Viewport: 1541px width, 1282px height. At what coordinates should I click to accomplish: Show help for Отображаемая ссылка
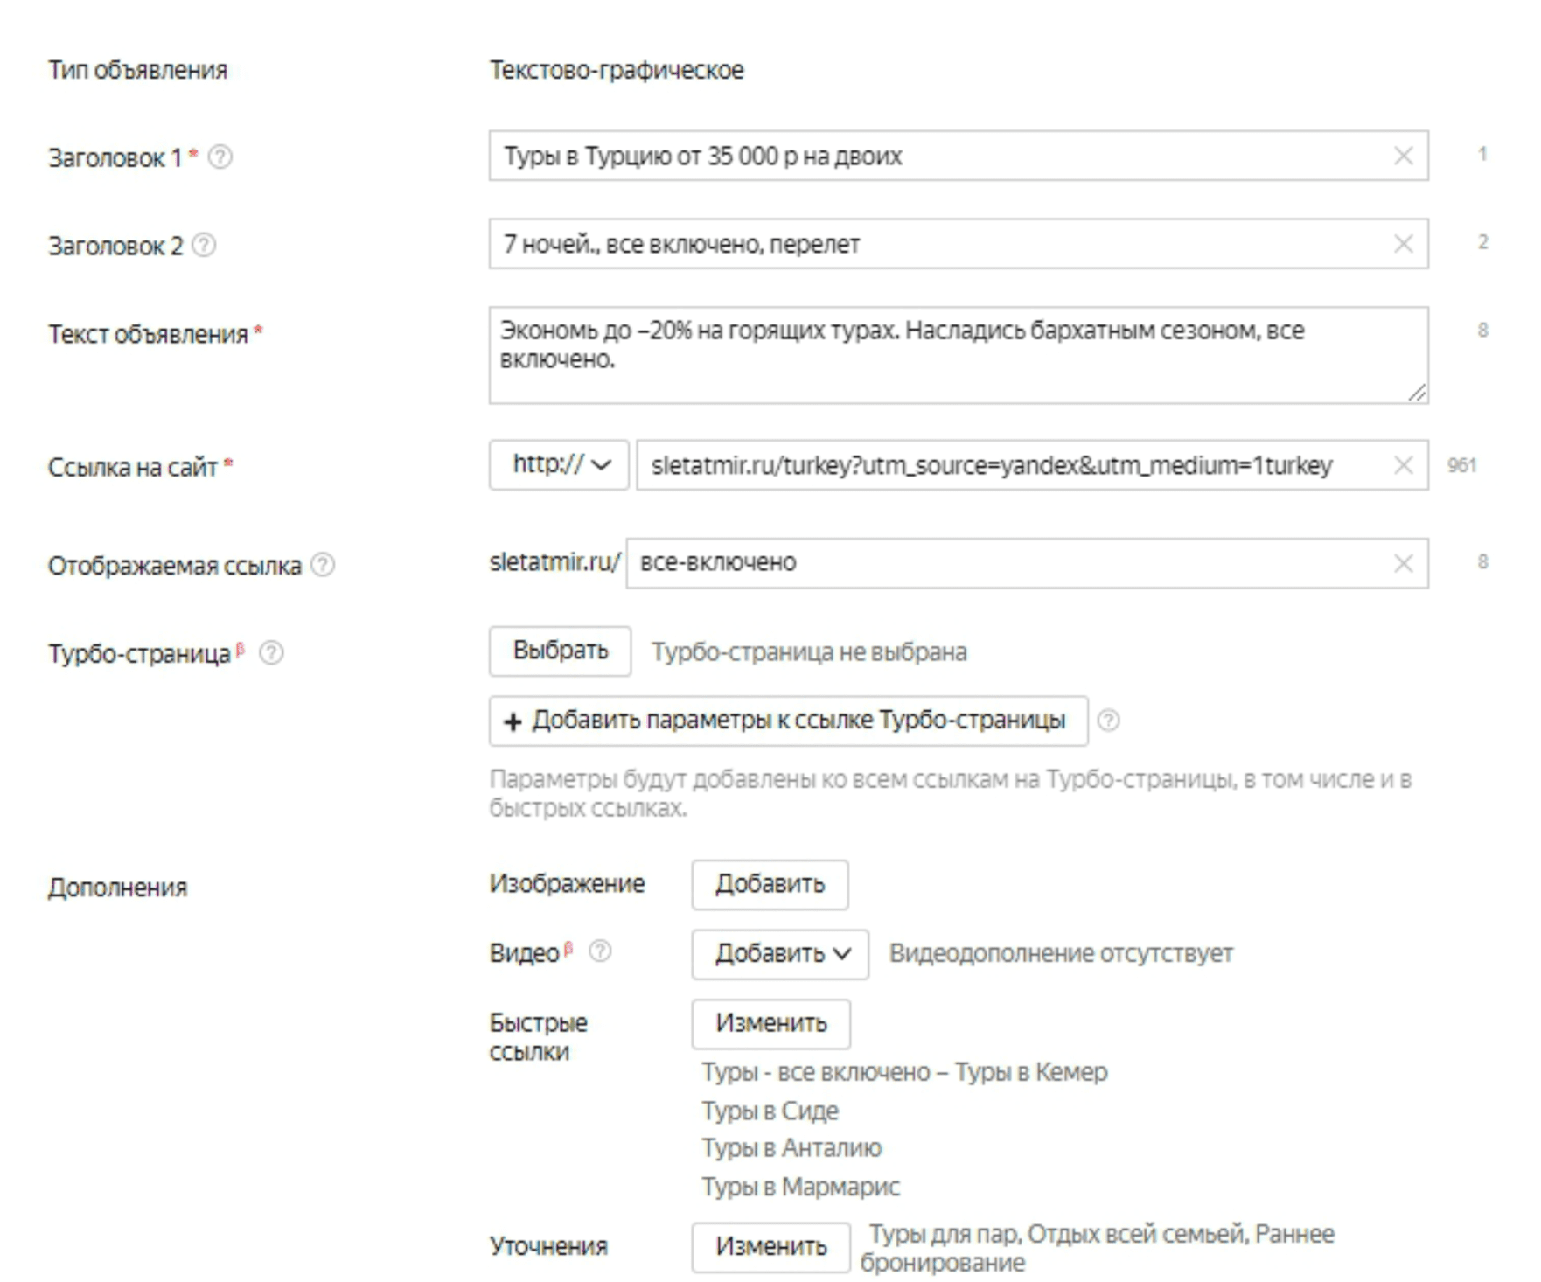pos(323,565)
